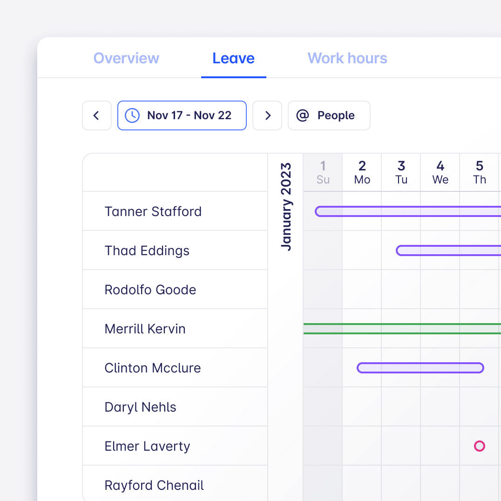The width and height of the screenshot is (501, 501).
Task: Select the Thursday 5 day header
Action: (479, 172)
